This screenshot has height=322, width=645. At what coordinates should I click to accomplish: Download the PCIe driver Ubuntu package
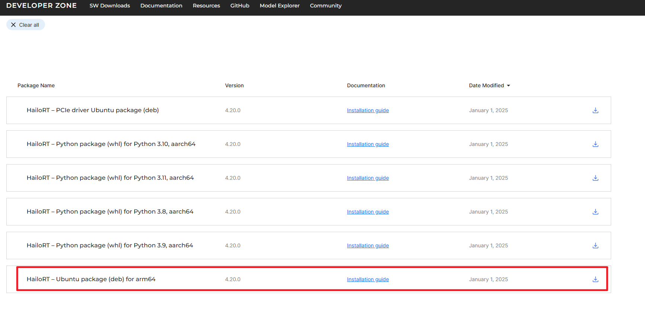[x=595, y=110]
